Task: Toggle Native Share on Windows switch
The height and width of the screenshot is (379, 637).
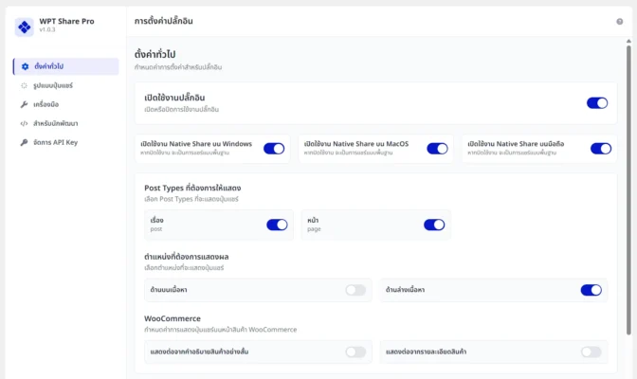Action: [273, 148]
